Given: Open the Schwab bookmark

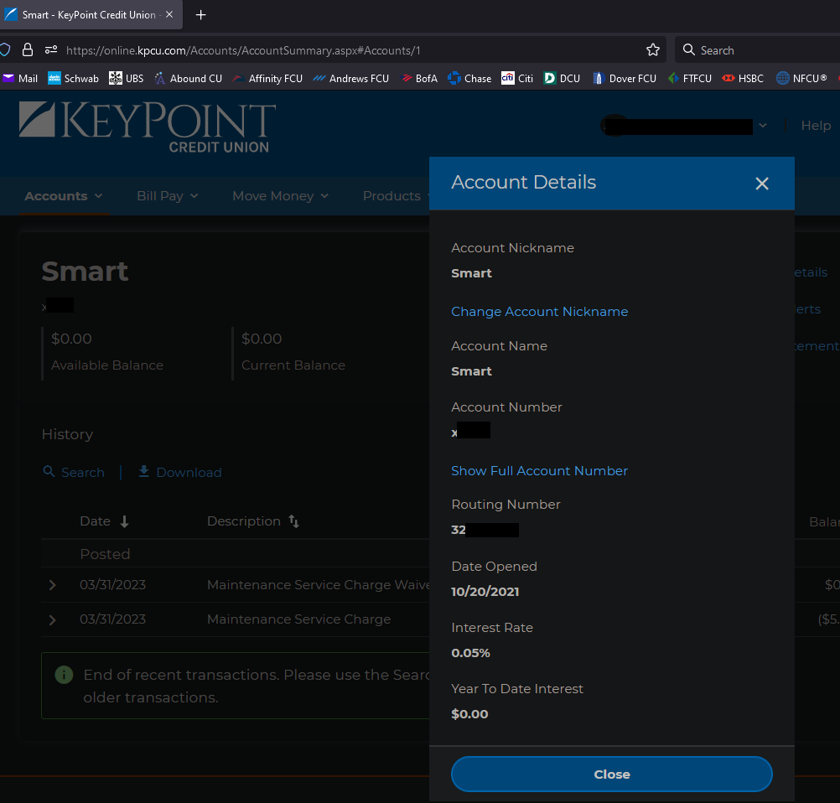Looking at the screenshot, I should pyautogui.click(x=73, y=78).
